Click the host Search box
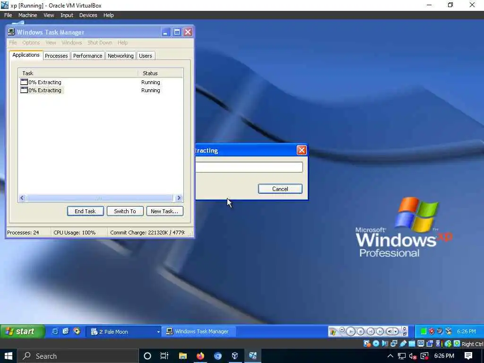484x363 pixels. click(x=77, y=356)
